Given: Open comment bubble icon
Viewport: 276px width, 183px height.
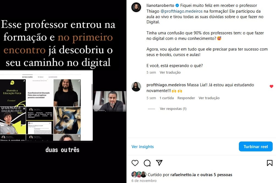Looking at the screenshot, I should [147, 163].
